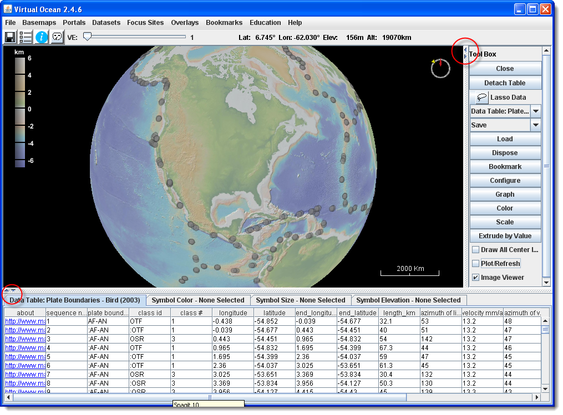Select the blue info tool icon

coord(41,37)
